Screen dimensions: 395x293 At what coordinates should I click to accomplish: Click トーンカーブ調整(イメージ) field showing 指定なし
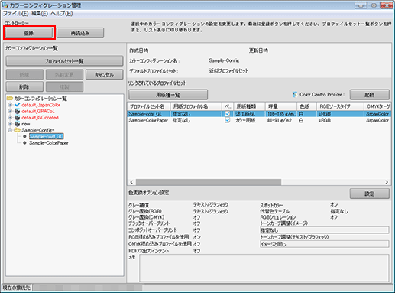(325, 230)
